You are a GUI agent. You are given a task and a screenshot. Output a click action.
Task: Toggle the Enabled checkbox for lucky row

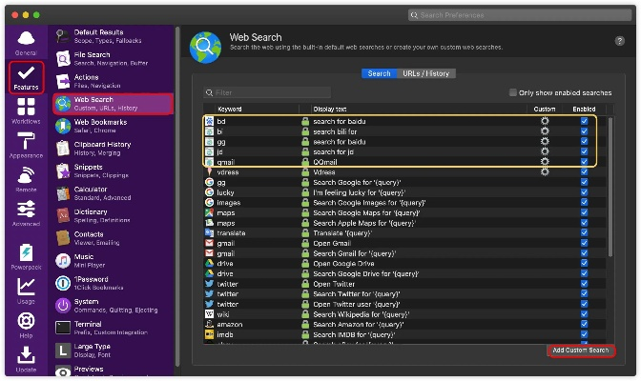coord(583,192)
